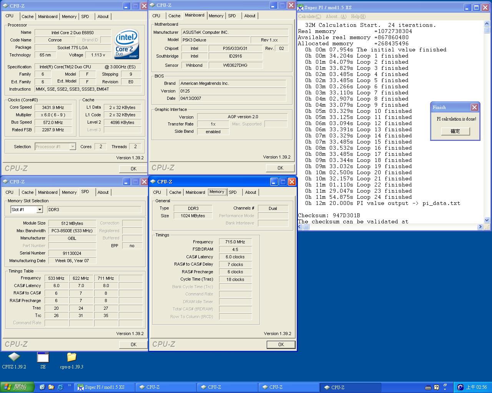Click the Cycle Time value 18 clocks
The width and height of the screenshot is (492, 393).
[235, 279]
